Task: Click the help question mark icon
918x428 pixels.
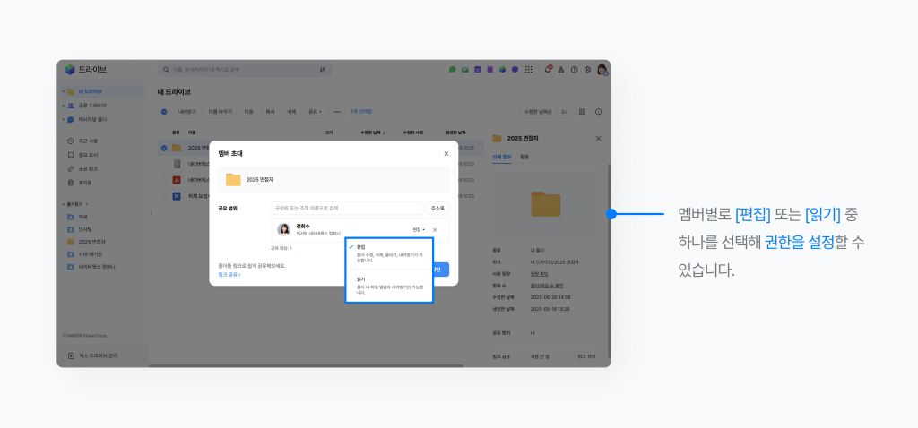Action: pyautogui.click(x=575, y=70)
